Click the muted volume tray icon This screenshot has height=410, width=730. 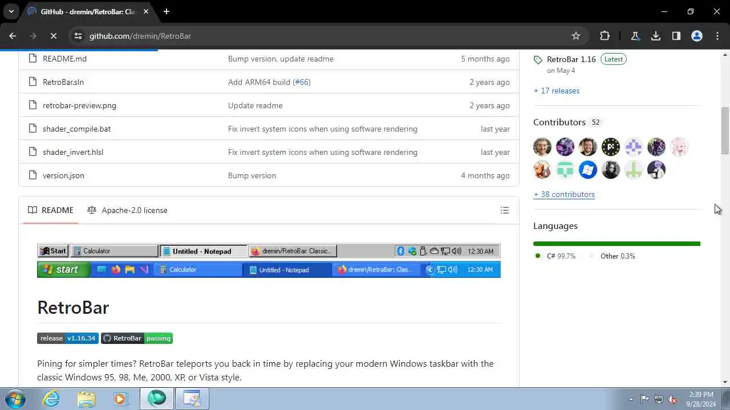point(673,399)
